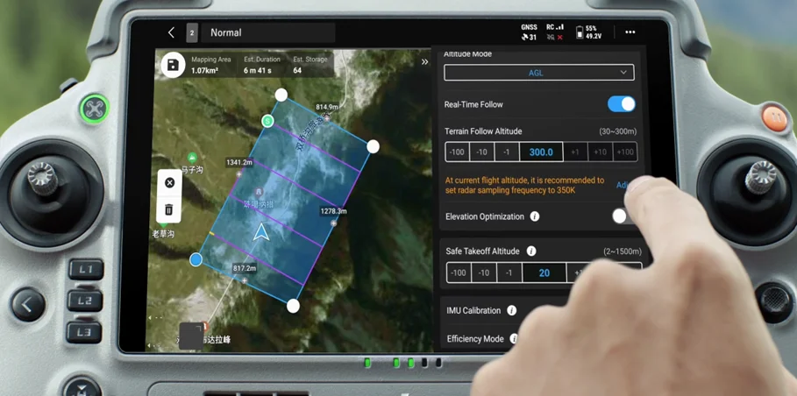
Task: Edit the Safe Takeoff Altitude value 20
Action: pos(544,273)
